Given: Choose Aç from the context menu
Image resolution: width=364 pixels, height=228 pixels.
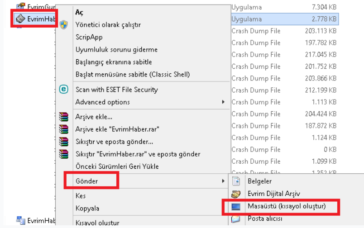Looking at the screenshot, I should [79, 12].
